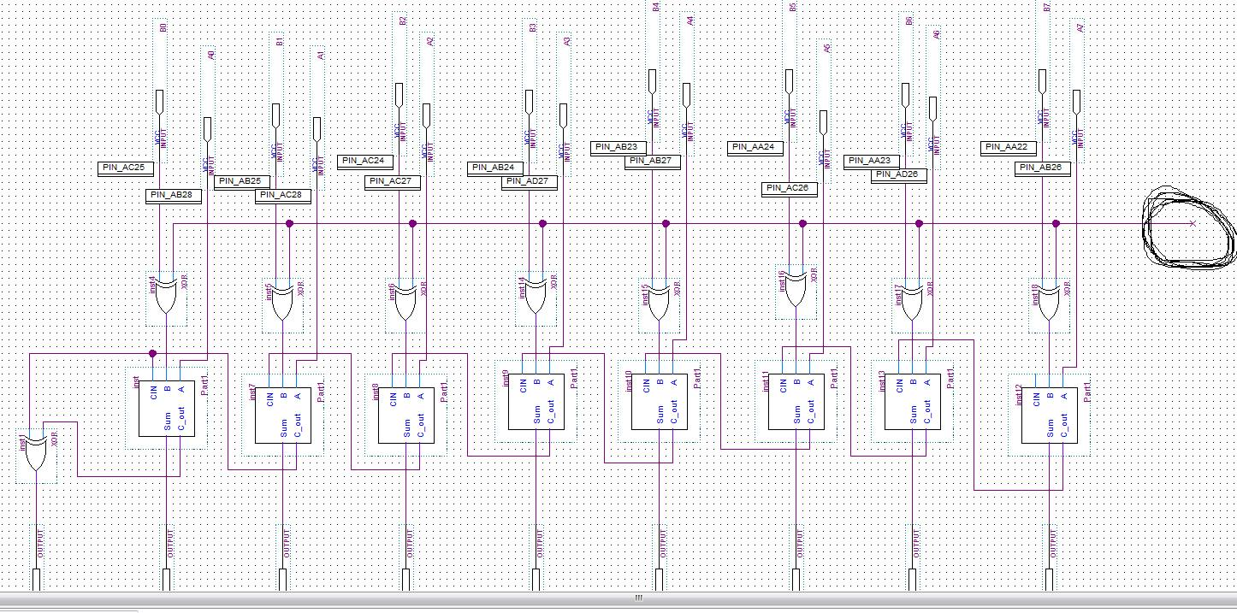The width and height of the screenshot is (1237, 613).
Task: Click the PIN_AB28 pin assignment label
Action: 175,195
